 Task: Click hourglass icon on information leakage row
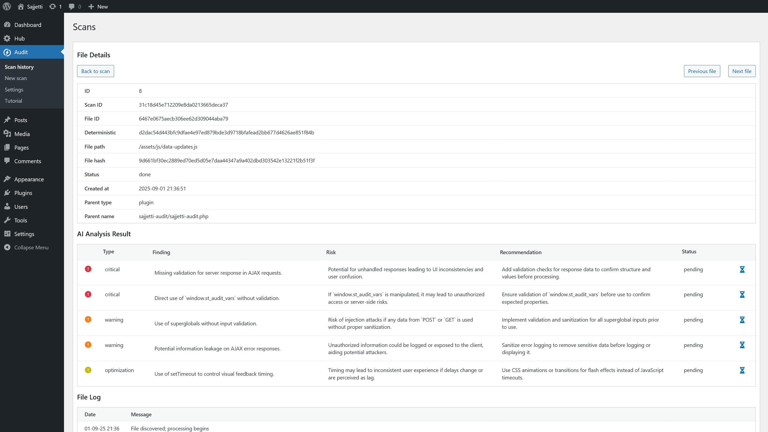[x=742, y=345]
